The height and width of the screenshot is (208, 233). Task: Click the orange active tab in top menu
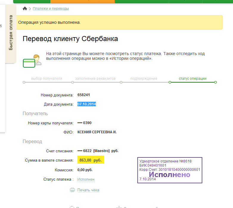83,1
